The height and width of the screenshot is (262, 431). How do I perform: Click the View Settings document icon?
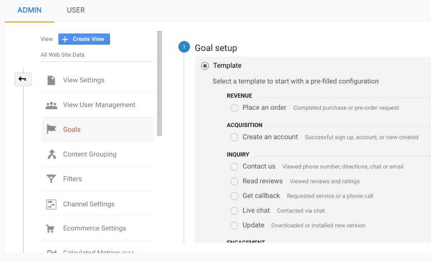pos(51,80)
